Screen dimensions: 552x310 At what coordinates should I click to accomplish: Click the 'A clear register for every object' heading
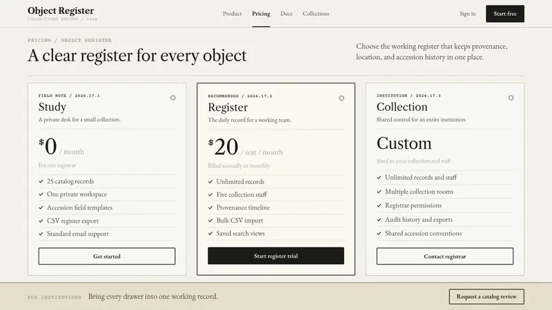pyautogui.click(x=137, y=56)
